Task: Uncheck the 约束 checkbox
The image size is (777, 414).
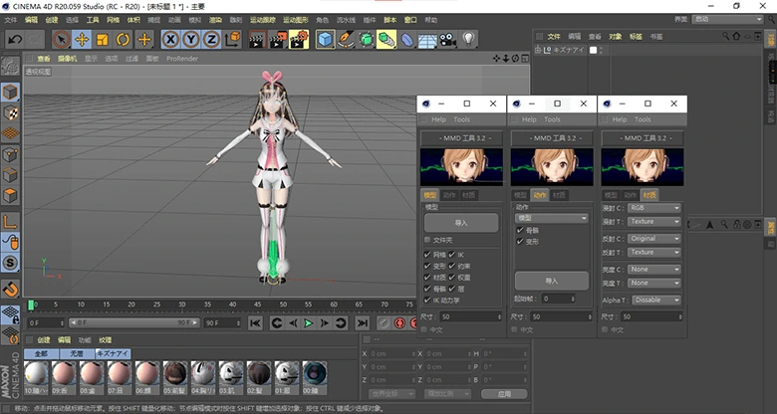Action: pyautogui.click(x=452, y=266)
